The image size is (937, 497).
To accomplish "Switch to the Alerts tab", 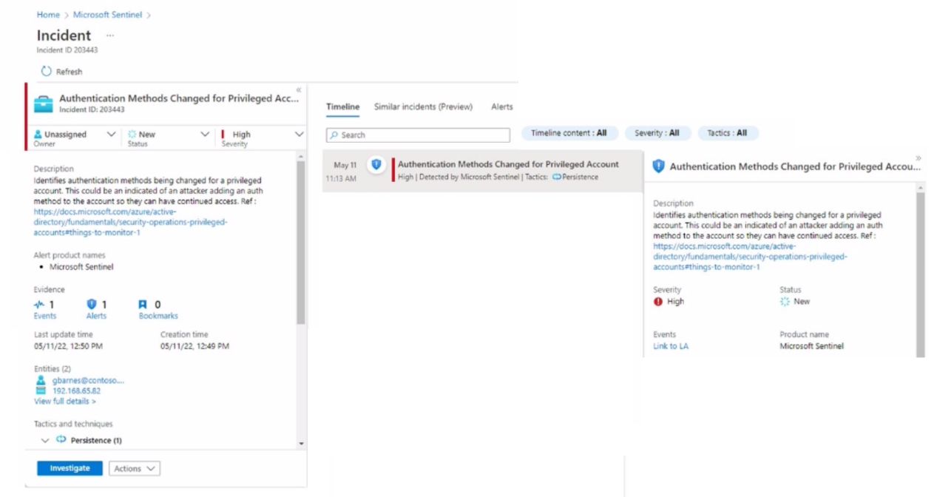I will (x=502, y=106).
